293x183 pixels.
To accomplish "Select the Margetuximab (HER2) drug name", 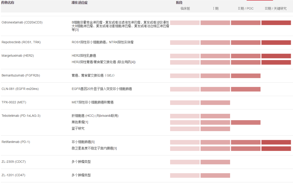I will point(18,56).
